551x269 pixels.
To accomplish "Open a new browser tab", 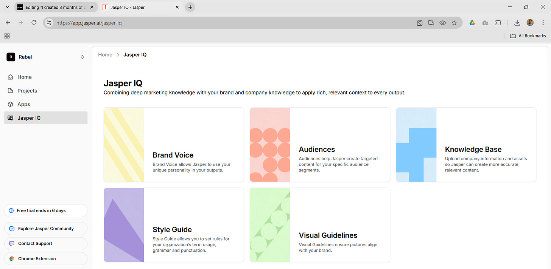I will (190, 7).
